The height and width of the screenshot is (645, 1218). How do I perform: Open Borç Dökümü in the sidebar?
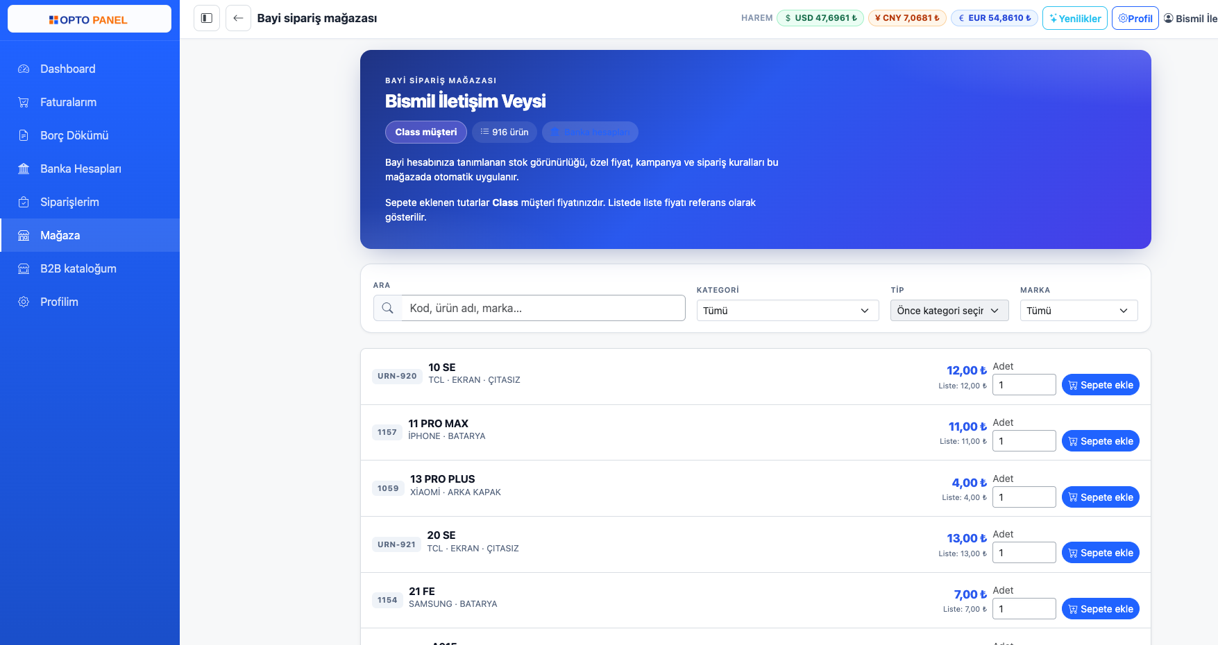tap(90, 135)
